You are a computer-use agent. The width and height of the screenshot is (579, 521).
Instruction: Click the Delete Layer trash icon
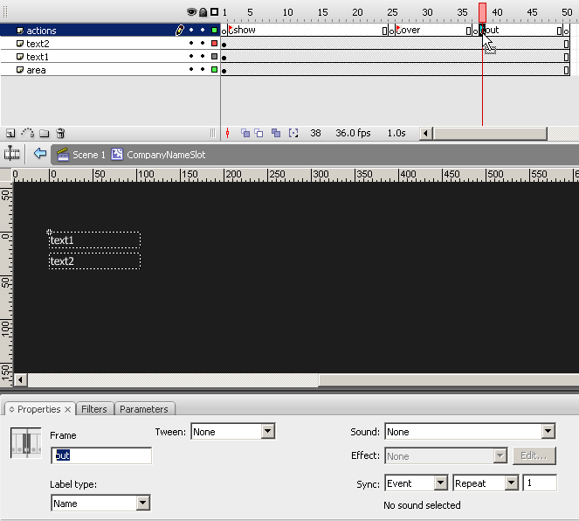pyautogui.click(x=60, y=134)
